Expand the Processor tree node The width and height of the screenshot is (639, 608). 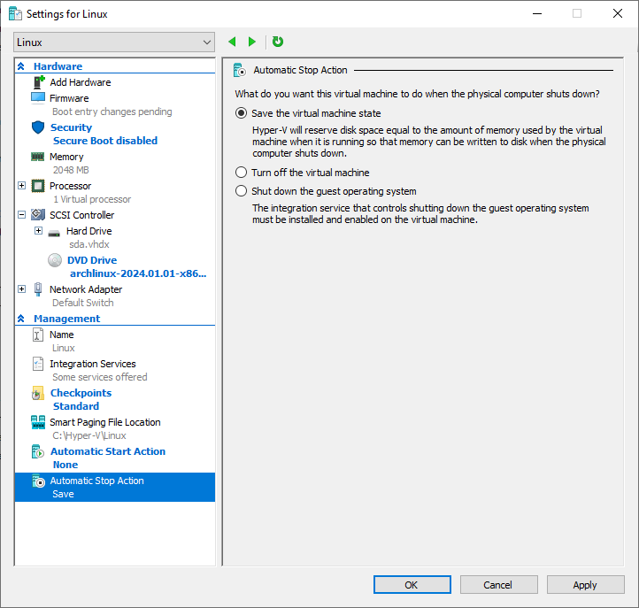coord(22,186)
